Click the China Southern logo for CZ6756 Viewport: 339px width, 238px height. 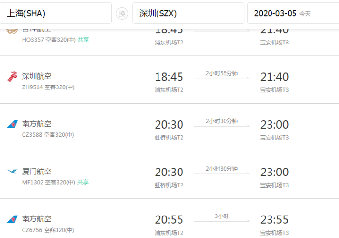pyautogui.click(x=12, y=219)
